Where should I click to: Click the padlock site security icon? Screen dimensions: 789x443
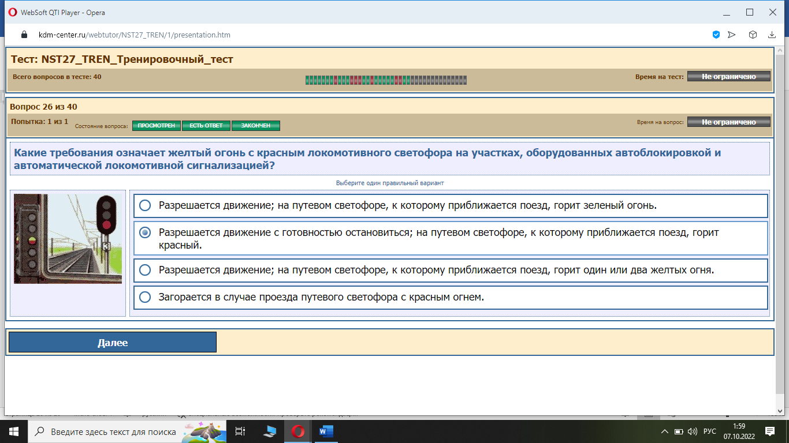click(24, 35)
